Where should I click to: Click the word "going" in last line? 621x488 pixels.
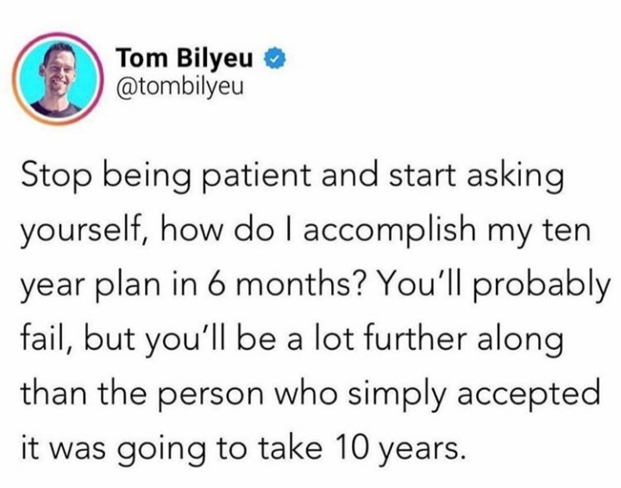coord(166,450)
